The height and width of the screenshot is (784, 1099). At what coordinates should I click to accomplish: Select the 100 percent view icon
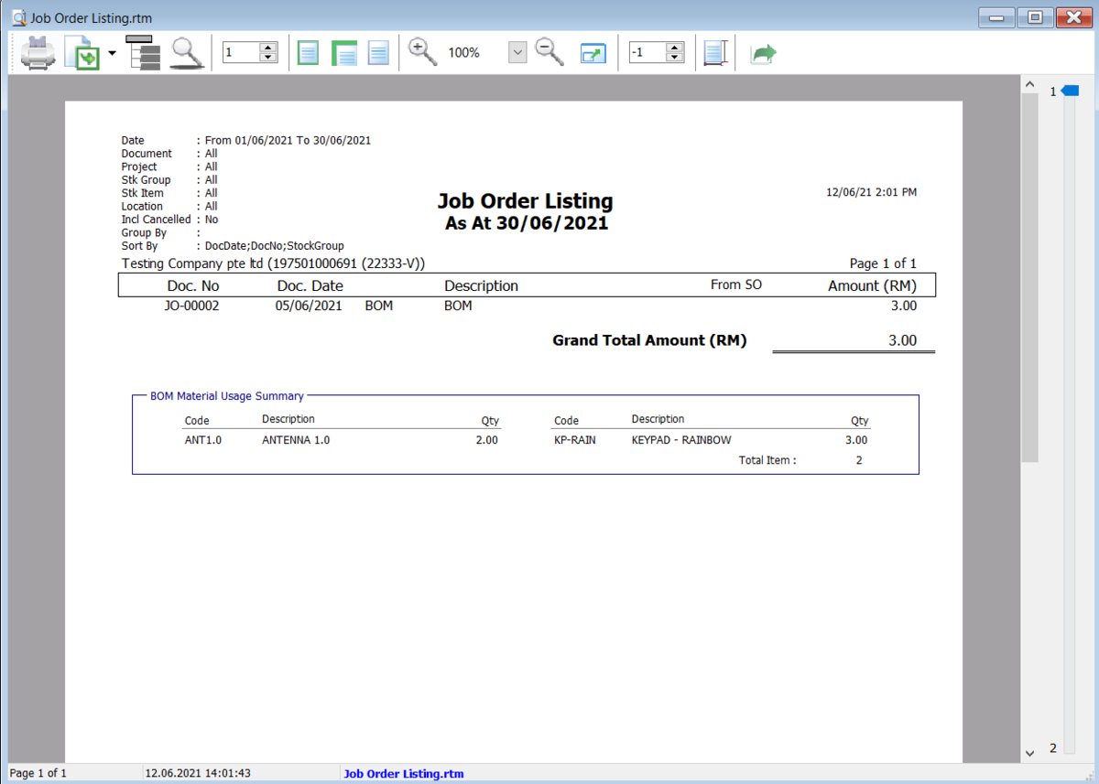(378, 53)
